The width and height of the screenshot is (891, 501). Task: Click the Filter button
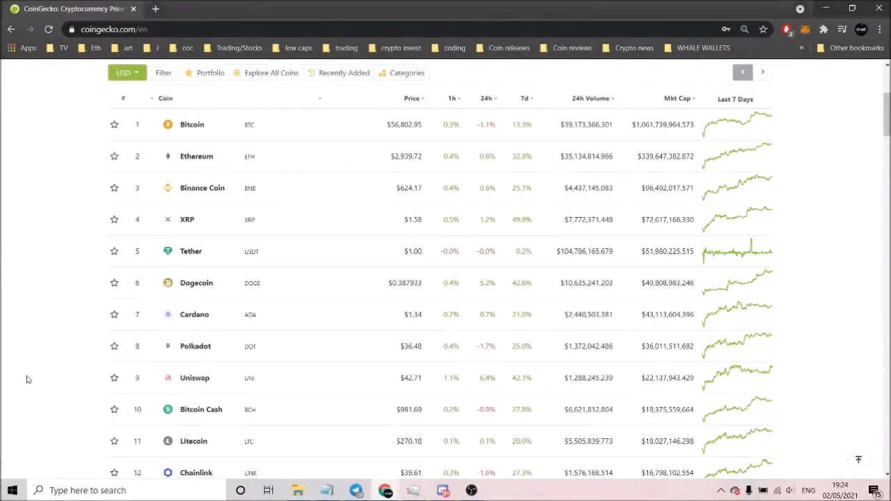[x=164, y=73]
